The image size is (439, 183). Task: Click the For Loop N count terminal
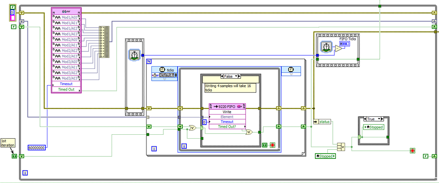149,62
